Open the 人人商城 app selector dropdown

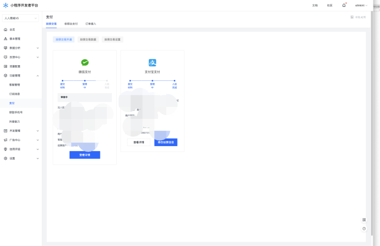(x=21, y=18)
